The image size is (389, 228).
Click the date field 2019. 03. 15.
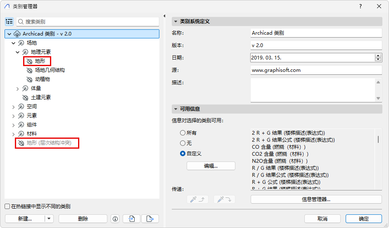(312, 57)
